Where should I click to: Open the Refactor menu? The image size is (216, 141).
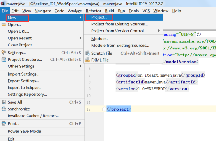[94, 11]
